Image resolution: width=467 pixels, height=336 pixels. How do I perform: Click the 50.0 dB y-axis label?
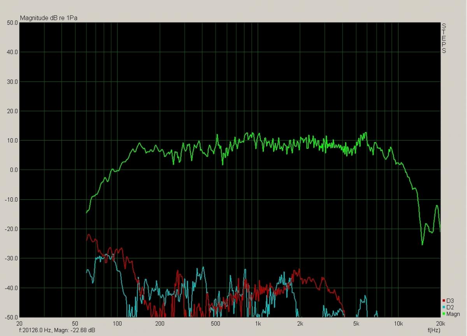13,23
